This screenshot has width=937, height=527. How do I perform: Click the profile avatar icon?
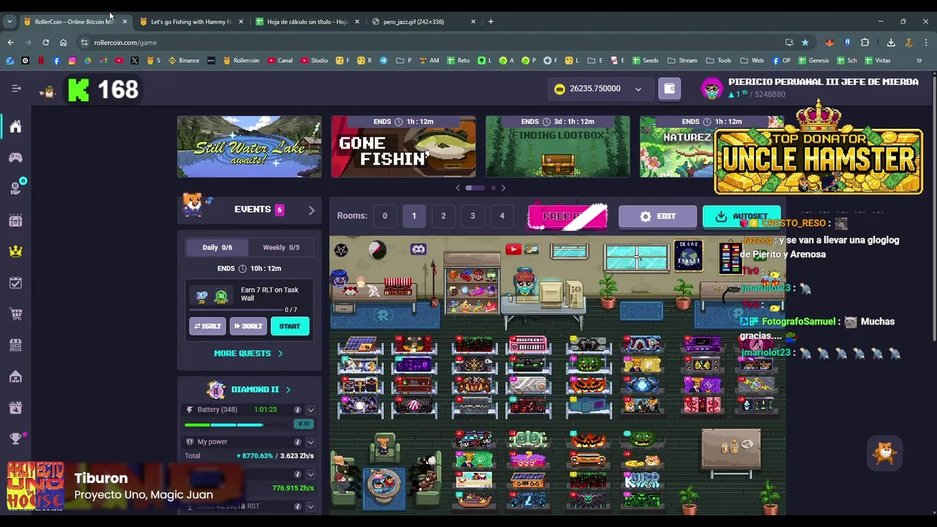pyautogui.click(x=712, y=89)
